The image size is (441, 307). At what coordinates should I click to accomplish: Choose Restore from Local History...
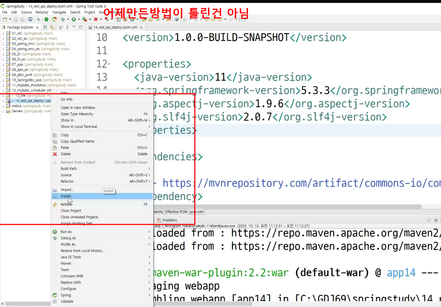click(102, 251)
